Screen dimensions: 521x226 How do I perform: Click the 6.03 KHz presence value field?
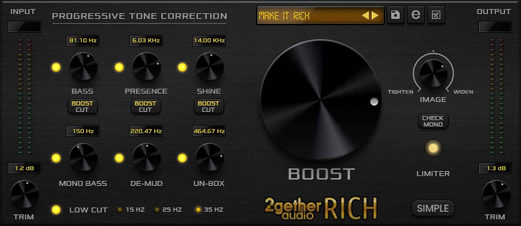[x=145, y=41]
